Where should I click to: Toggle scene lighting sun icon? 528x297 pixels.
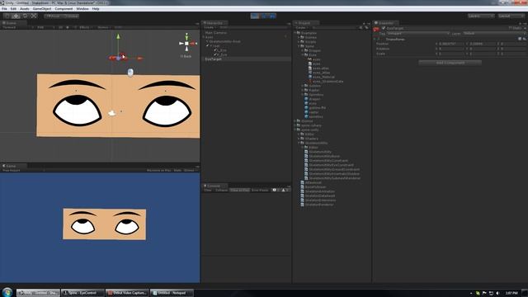68,27
